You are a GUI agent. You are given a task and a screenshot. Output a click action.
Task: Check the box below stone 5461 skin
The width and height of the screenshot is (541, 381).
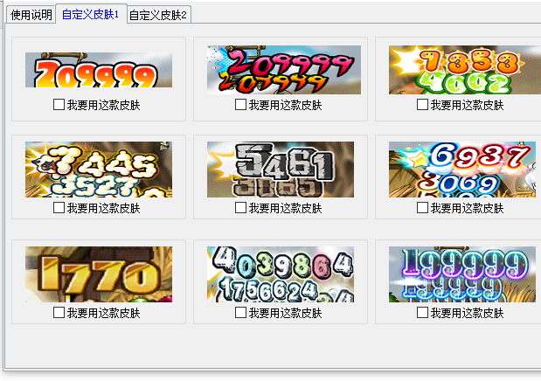[x=240, y=208]
